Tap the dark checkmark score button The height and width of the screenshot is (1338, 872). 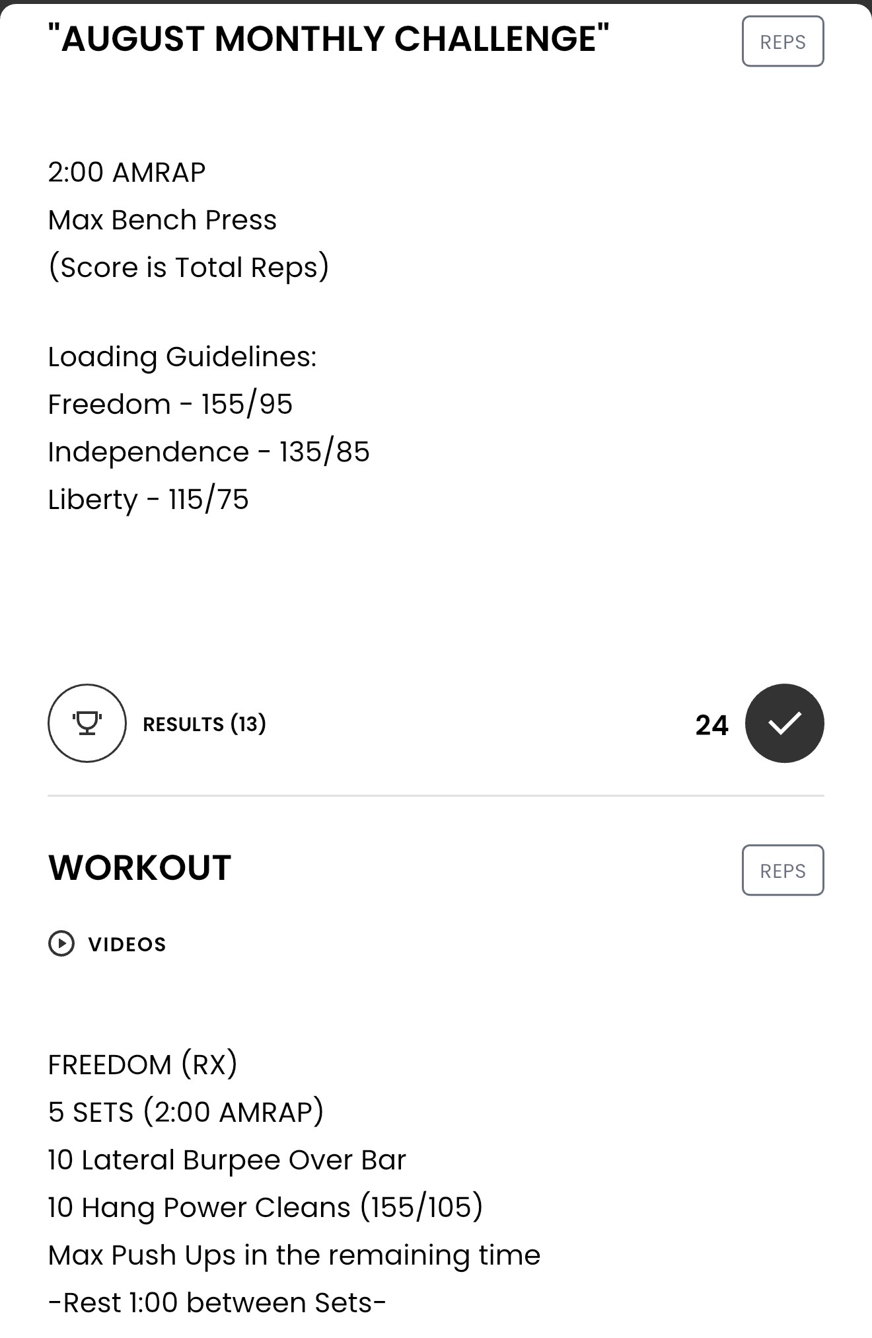click(784, 723)
